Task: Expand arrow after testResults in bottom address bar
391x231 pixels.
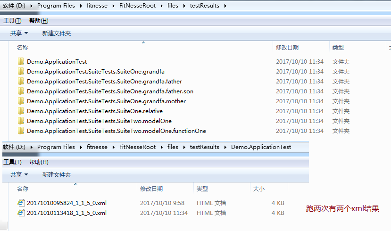Action: [225, 147]
